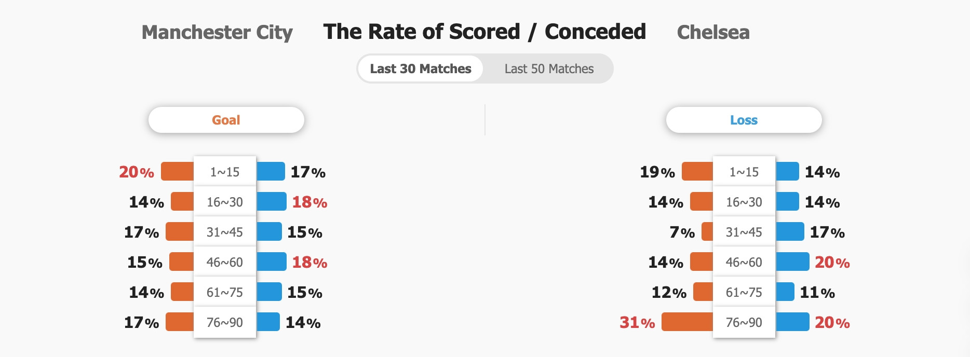970x357 pixels.
Task: Select the Last 30 Matches toggle
Action: [x=421, y=68]
